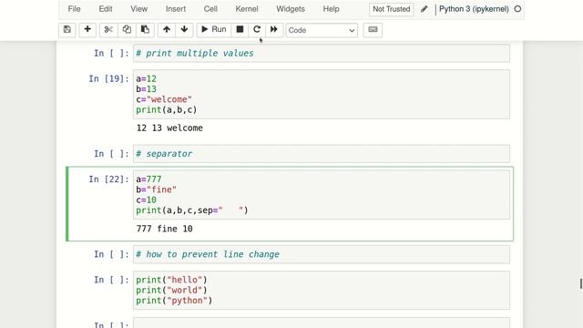This screenshot has height=328, width=583.
Task: Open the Edit menu
Action: tap(106, 9)
